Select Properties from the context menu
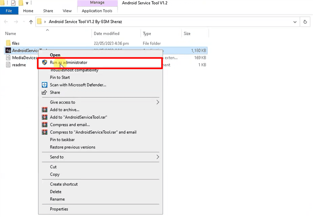The image size is (313, 217). pyautogui.click(x=59, y=209)
